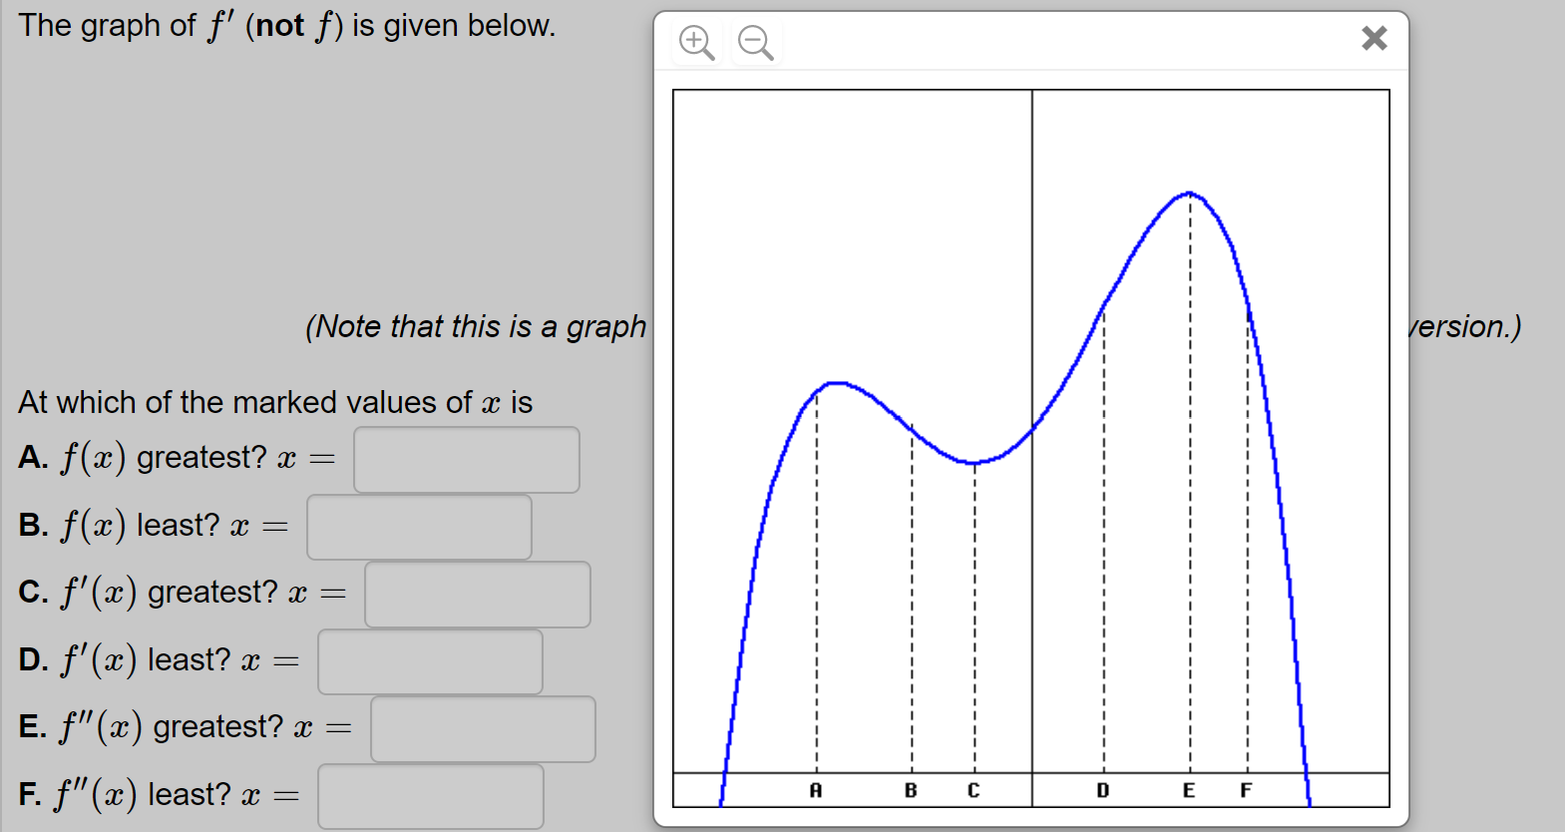Click the marker labeled E on the graph
Screen dimensions: 1565x832
click(x=1188, y=790)
